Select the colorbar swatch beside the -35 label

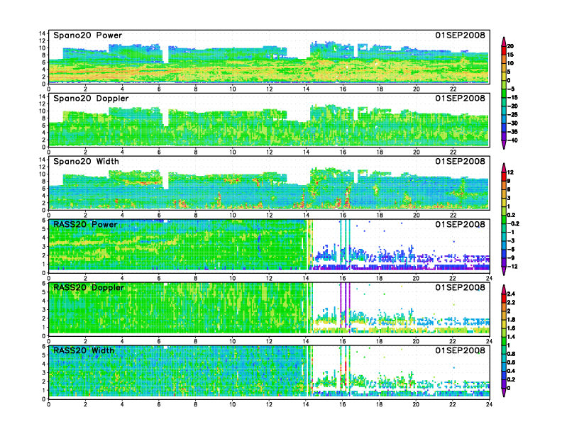(504, 128)
